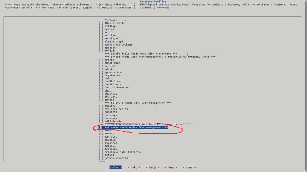Open Help from the bottom bar
Image resolution: width=307 pixels, height=172 pixels.
click(152, 167)
